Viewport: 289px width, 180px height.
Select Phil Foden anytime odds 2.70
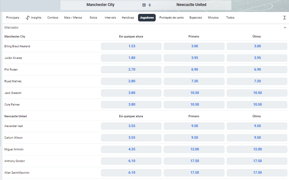click(131, 70)
